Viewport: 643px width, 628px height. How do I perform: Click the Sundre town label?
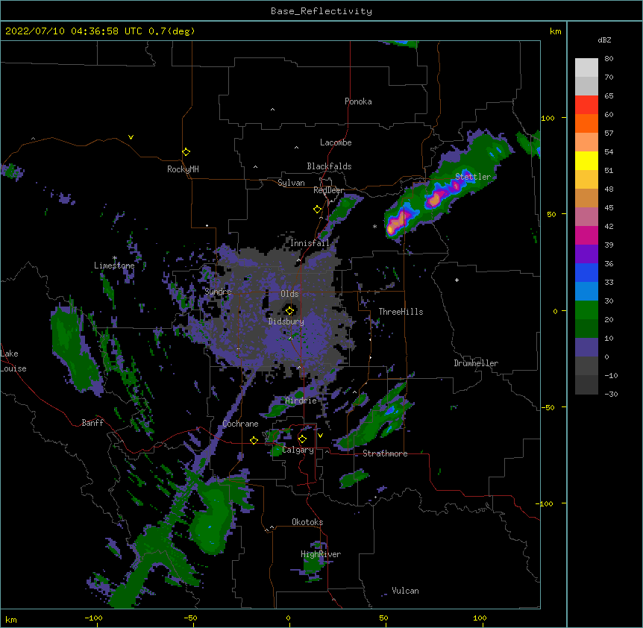[x=218, y=292]
